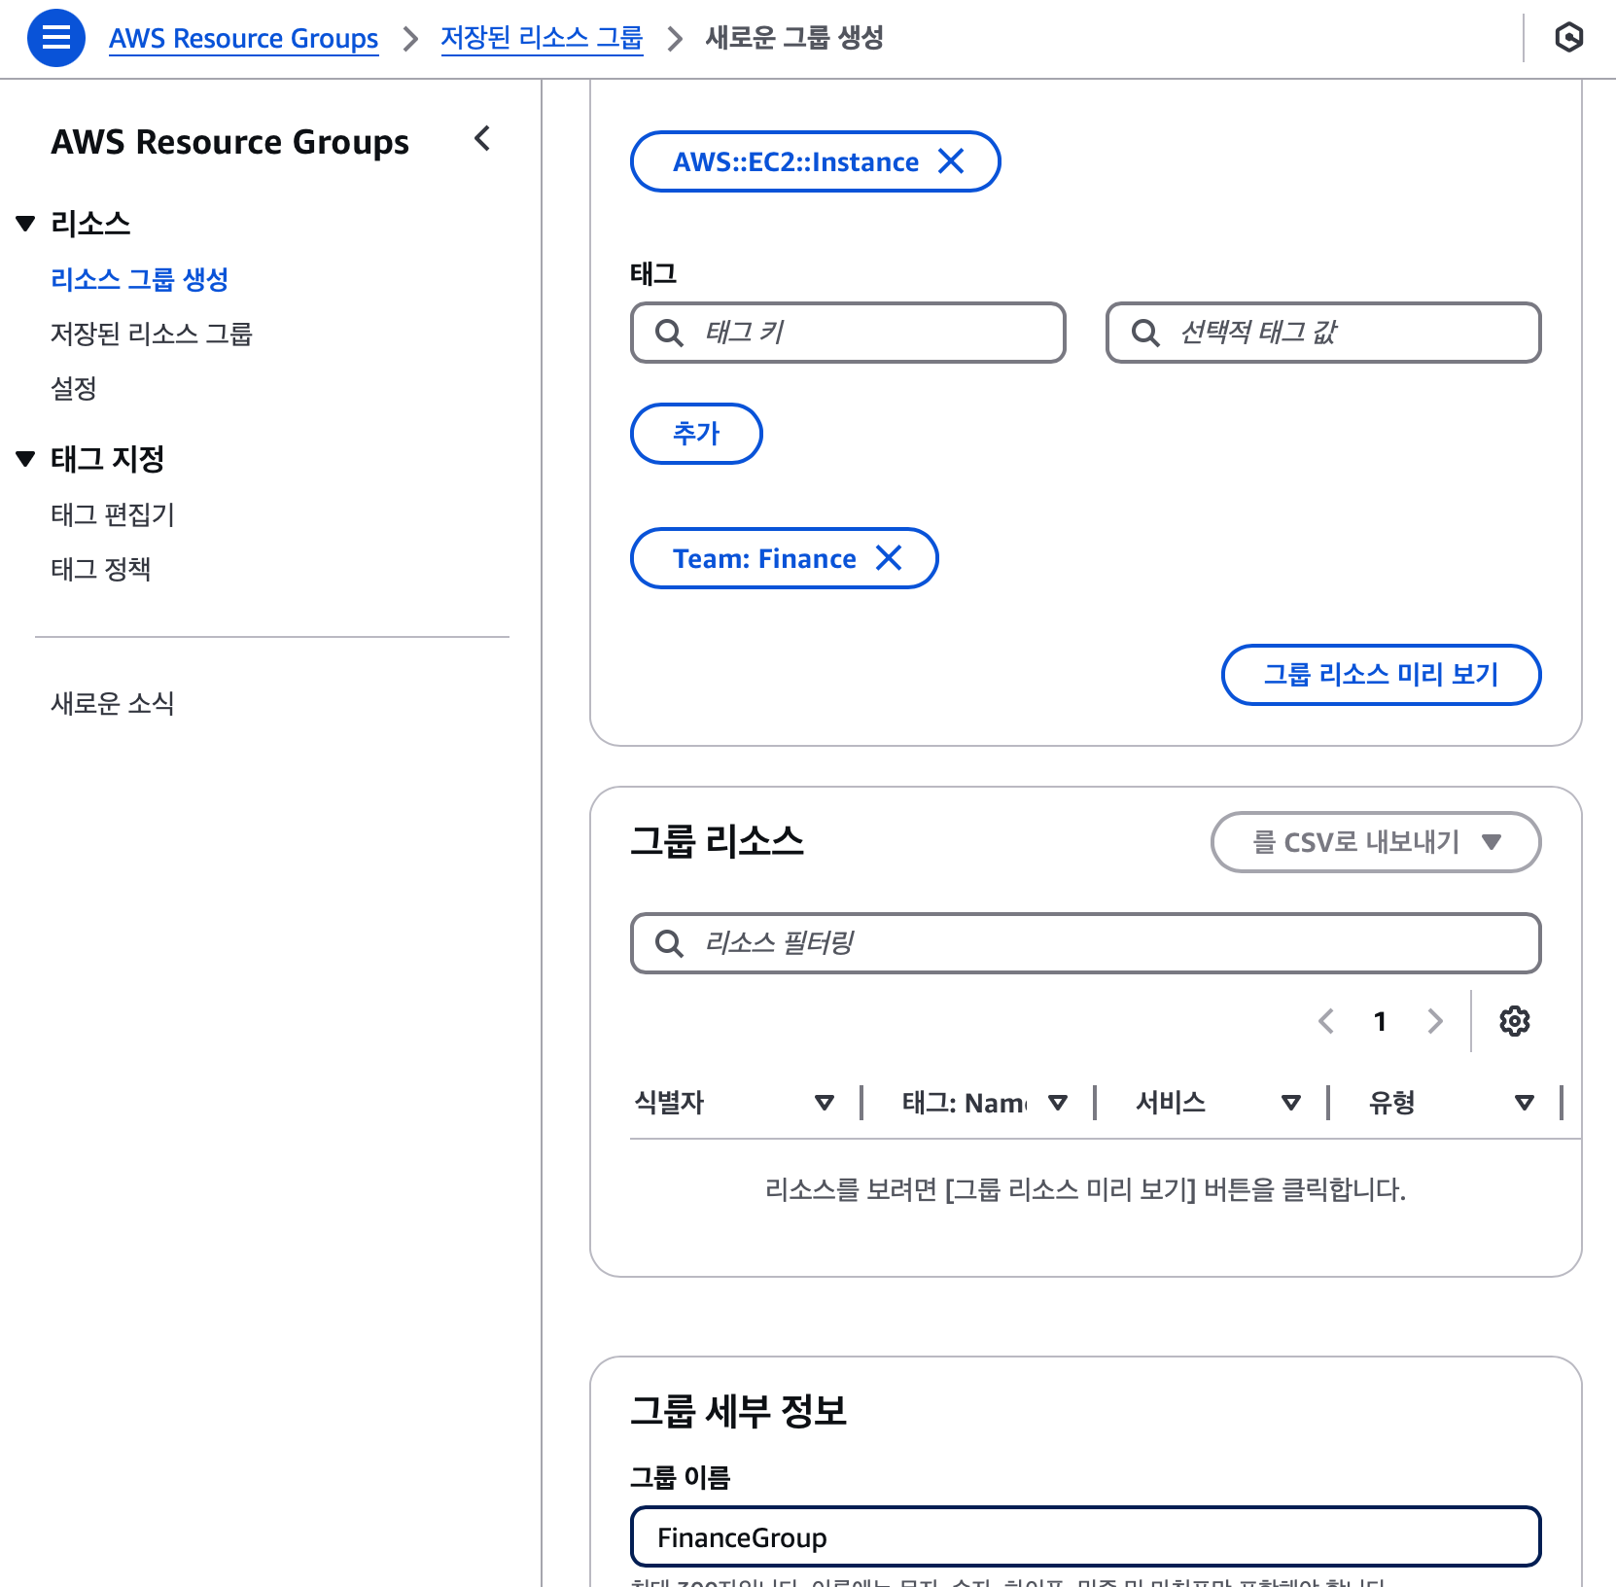Viewport: 1616px width, 1587px height.
Task: Click the search icon in resource filter
Action: coord(669,943)
